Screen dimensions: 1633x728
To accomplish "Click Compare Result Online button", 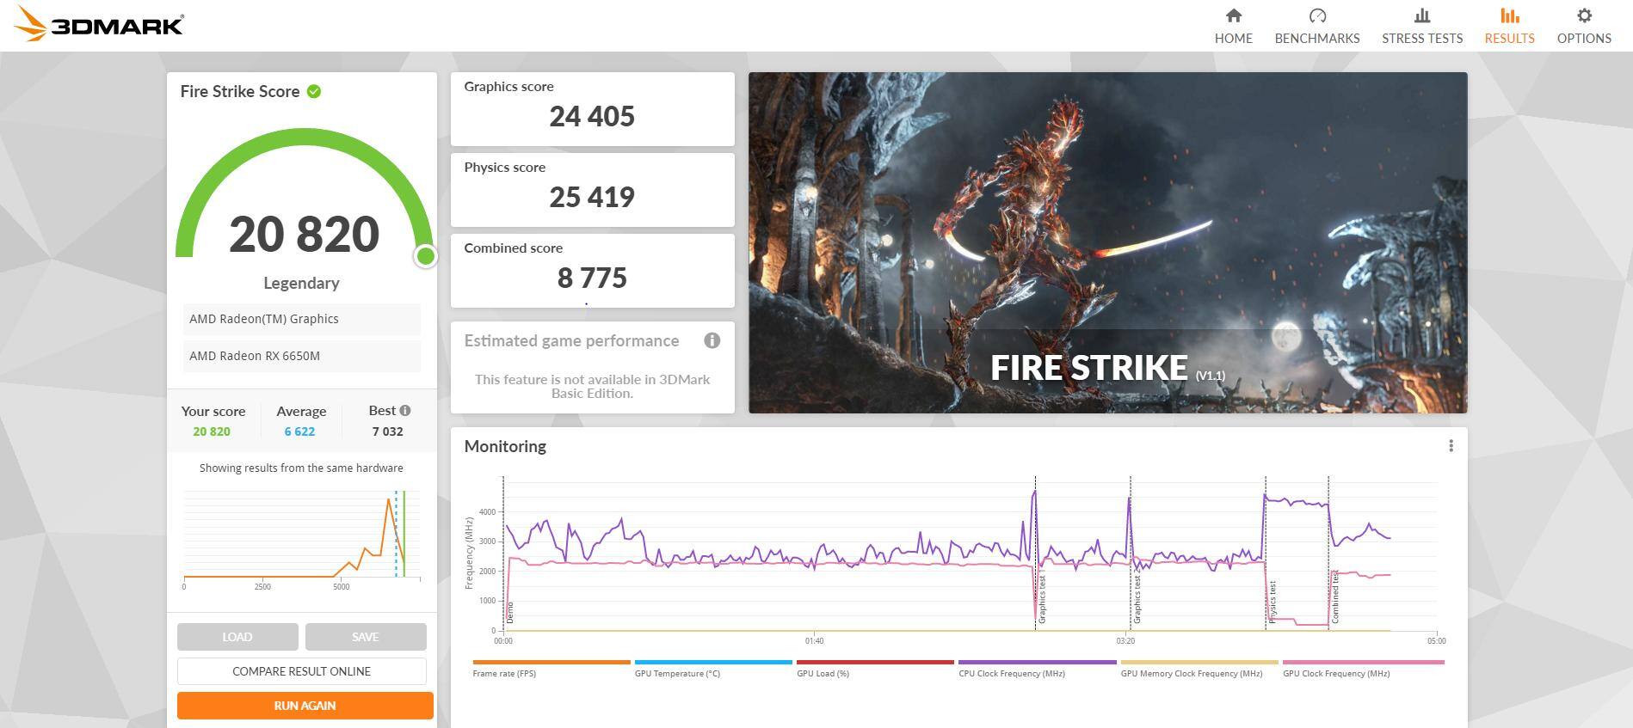I will coord(301,671).
